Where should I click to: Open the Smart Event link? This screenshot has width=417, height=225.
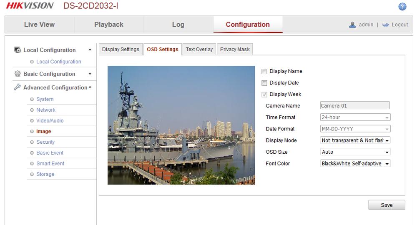click(x=50, y=164)
